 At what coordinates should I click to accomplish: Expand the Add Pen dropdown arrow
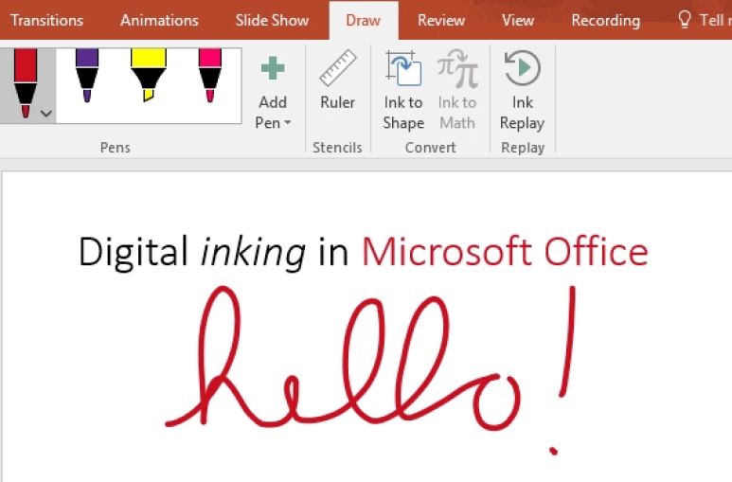coord(288,123)
